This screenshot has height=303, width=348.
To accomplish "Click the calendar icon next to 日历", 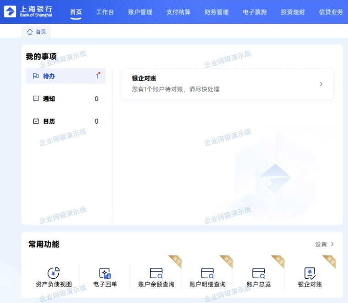I will point(36,121).
